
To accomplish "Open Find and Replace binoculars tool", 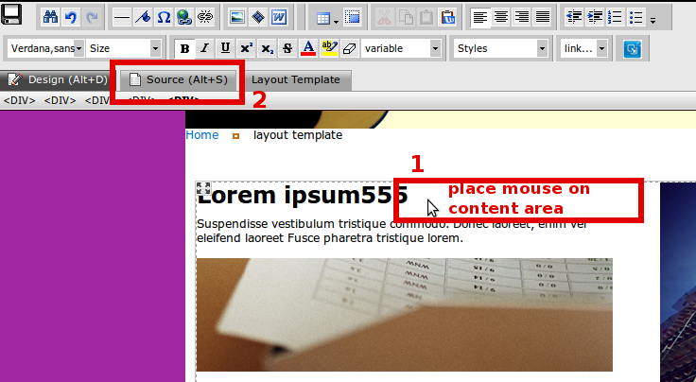I will coord(50,17).
